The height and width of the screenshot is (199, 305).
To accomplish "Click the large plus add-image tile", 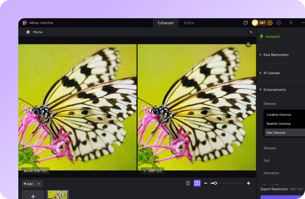I will click(x=33, y=194).
